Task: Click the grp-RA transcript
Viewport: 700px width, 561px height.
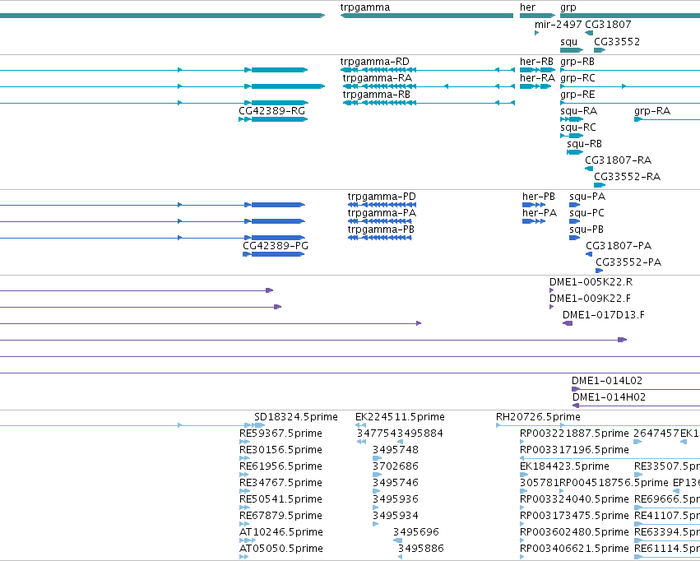Action: point(667,119)
